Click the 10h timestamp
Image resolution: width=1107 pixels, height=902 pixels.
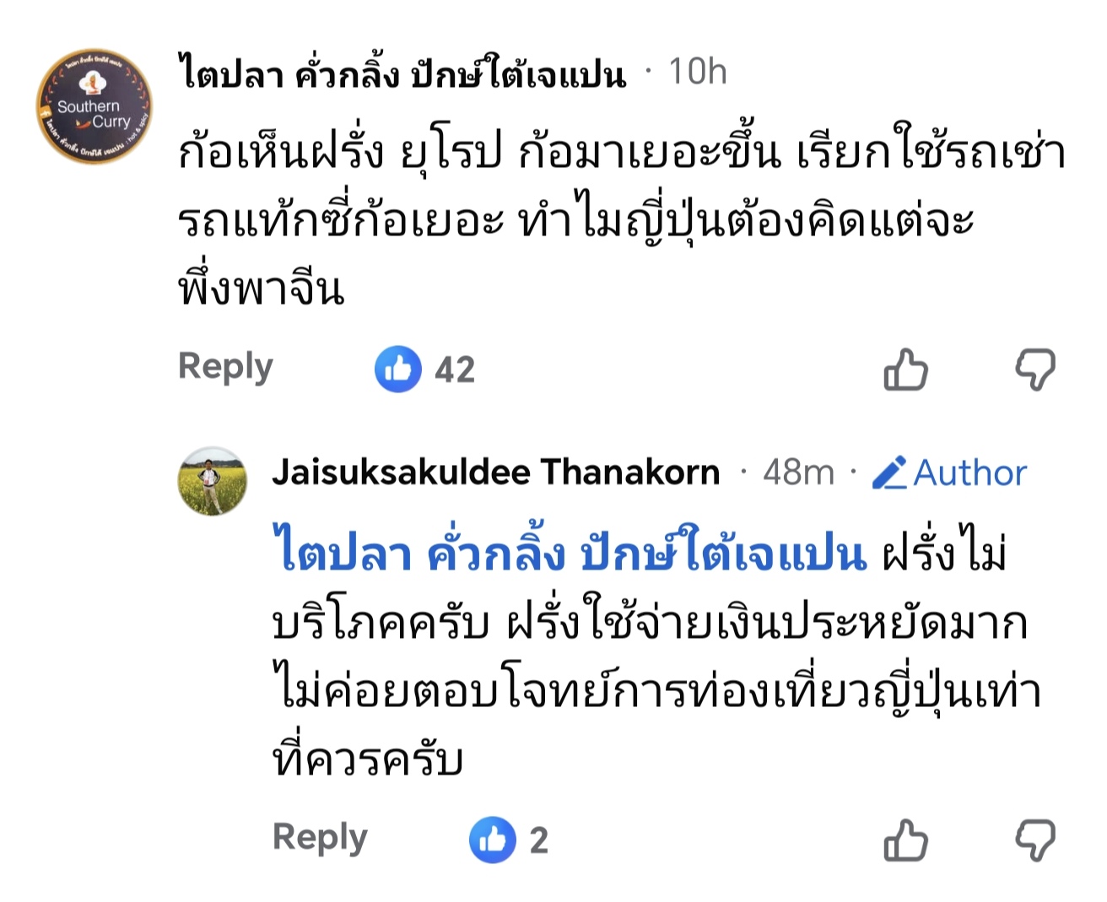click(697, 73)
